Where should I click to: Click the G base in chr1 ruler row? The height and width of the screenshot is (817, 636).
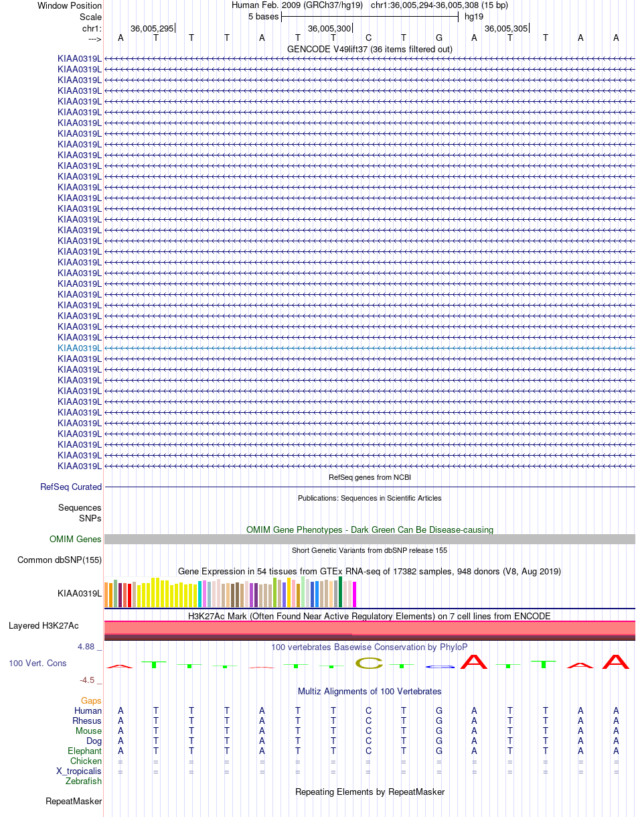point(439,38)
